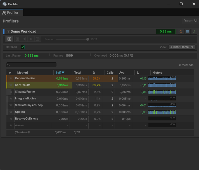The image size is (199, 170).
Task: Step forward to next frame
Action: point(31,39)
